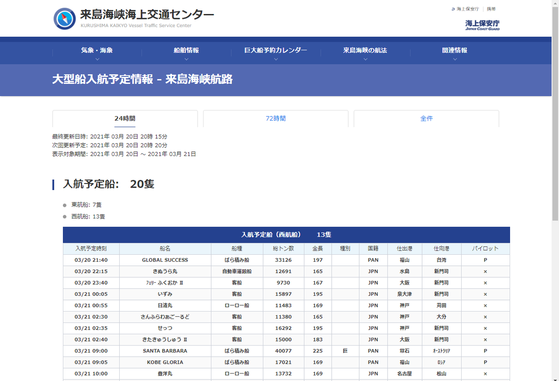Click ship name 日清丸
Viewport: 559px width, 381px height.
(165, 306)
